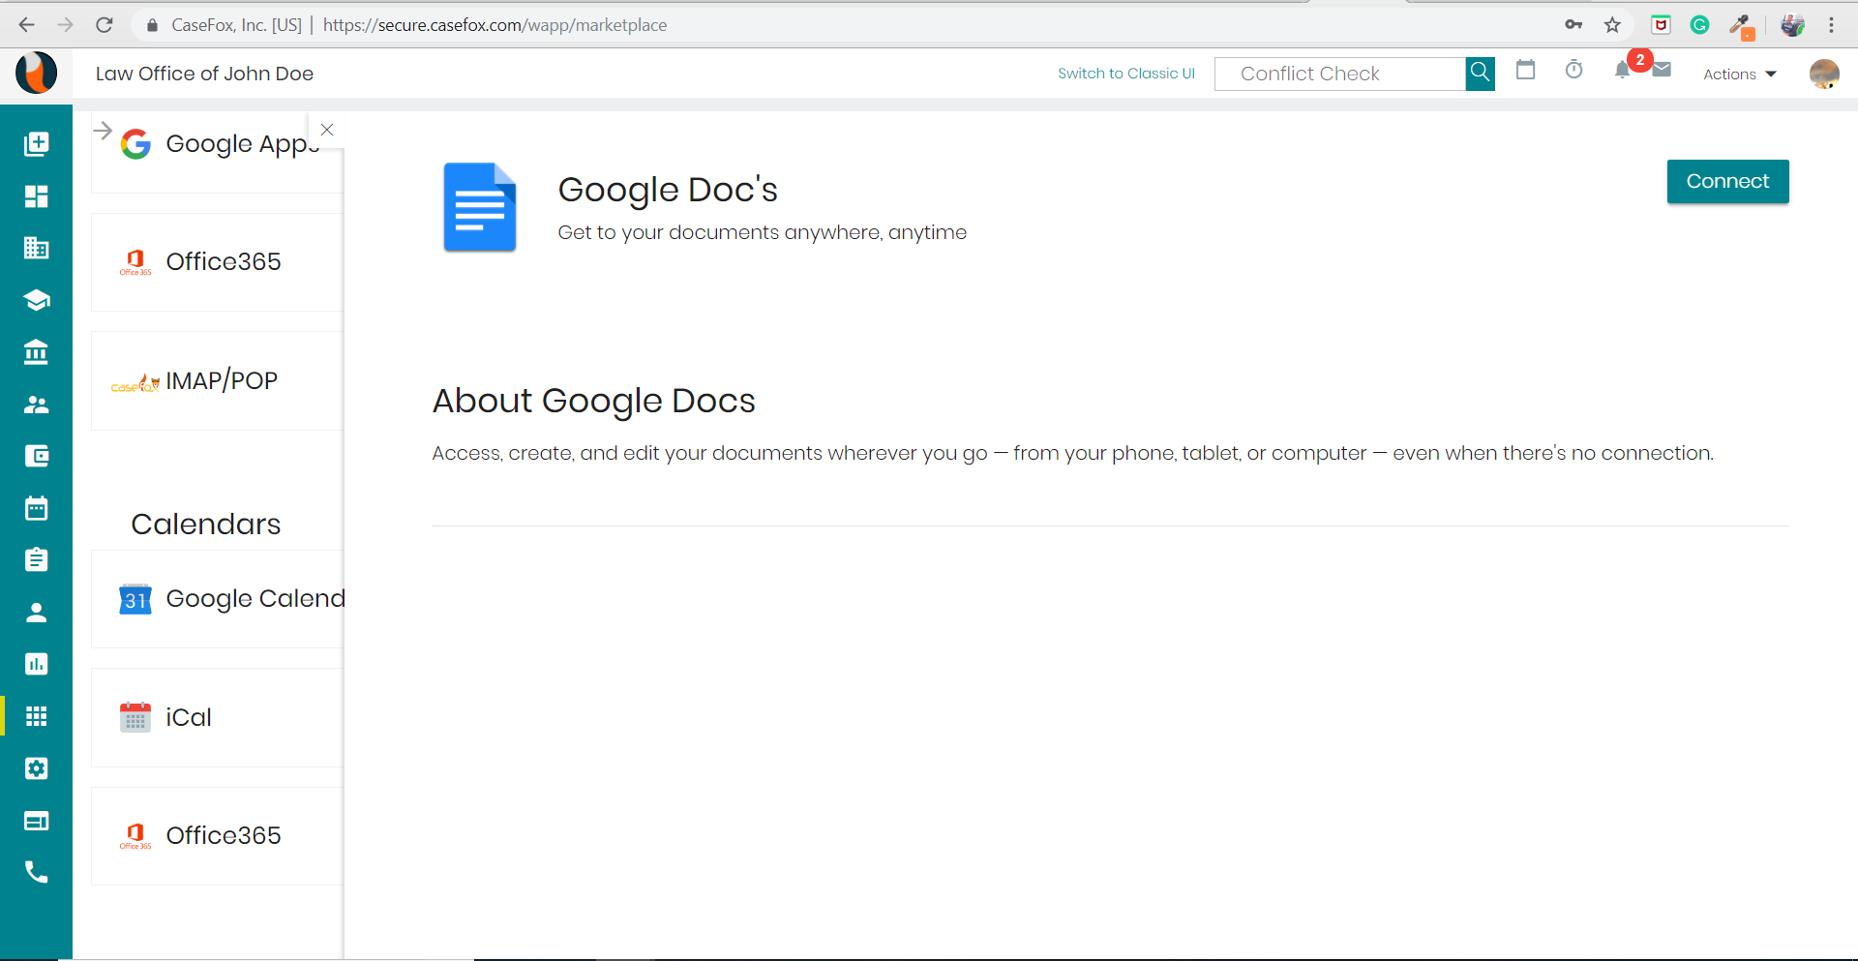Click Switch to Classic UI link
The image size is (1858, 961).
click(x=1125, y=74)
